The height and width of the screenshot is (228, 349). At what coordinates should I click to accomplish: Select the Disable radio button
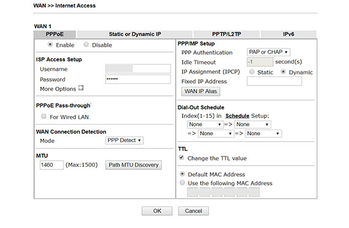(86, 45)
